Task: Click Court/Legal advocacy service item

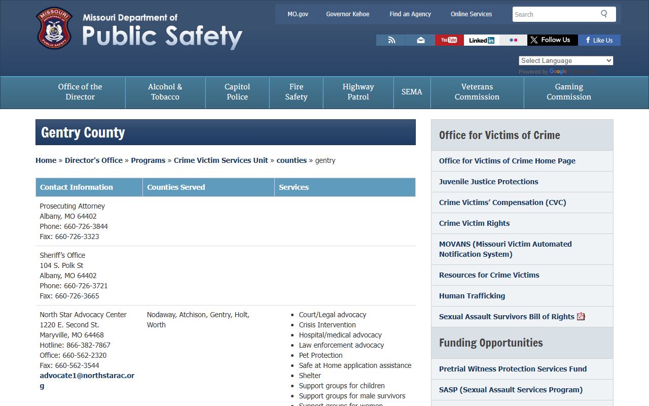Action: 333,315
